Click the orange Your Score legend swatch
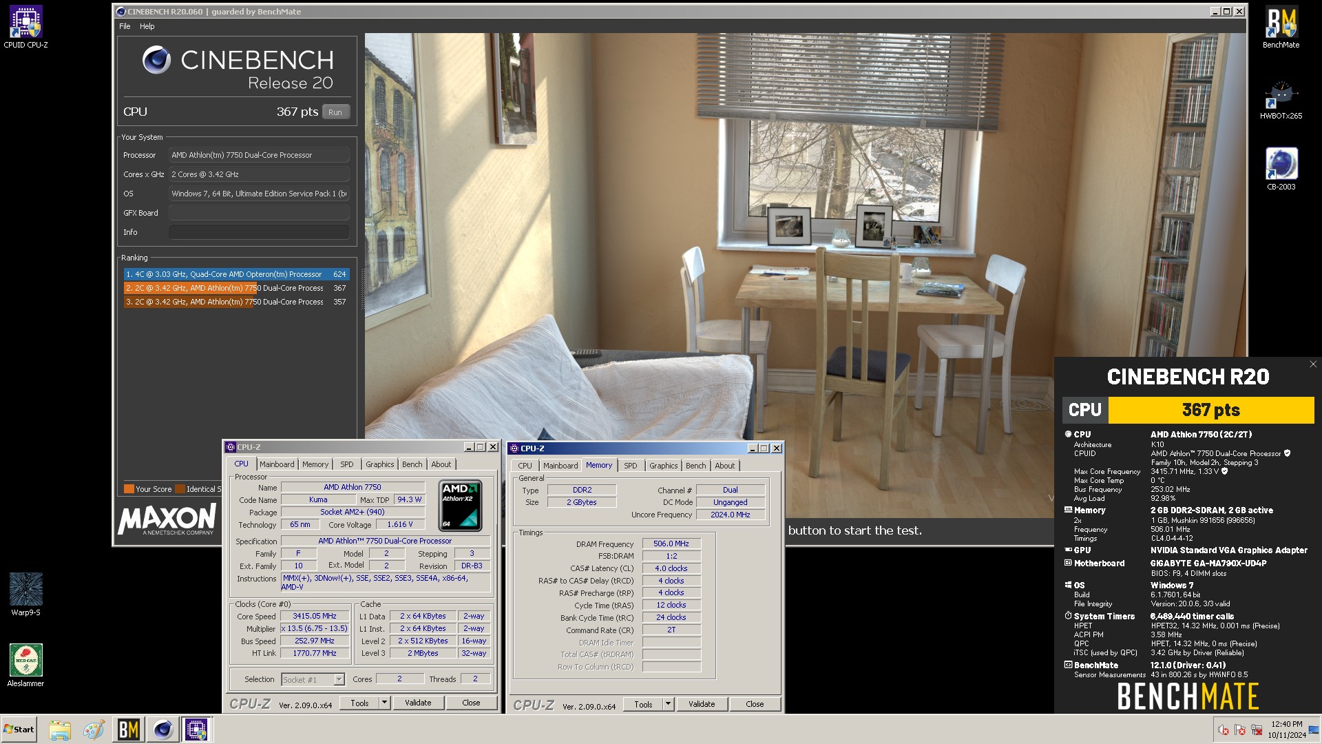The width and height of the screenshot is (1322, 744). pos(129,489)
